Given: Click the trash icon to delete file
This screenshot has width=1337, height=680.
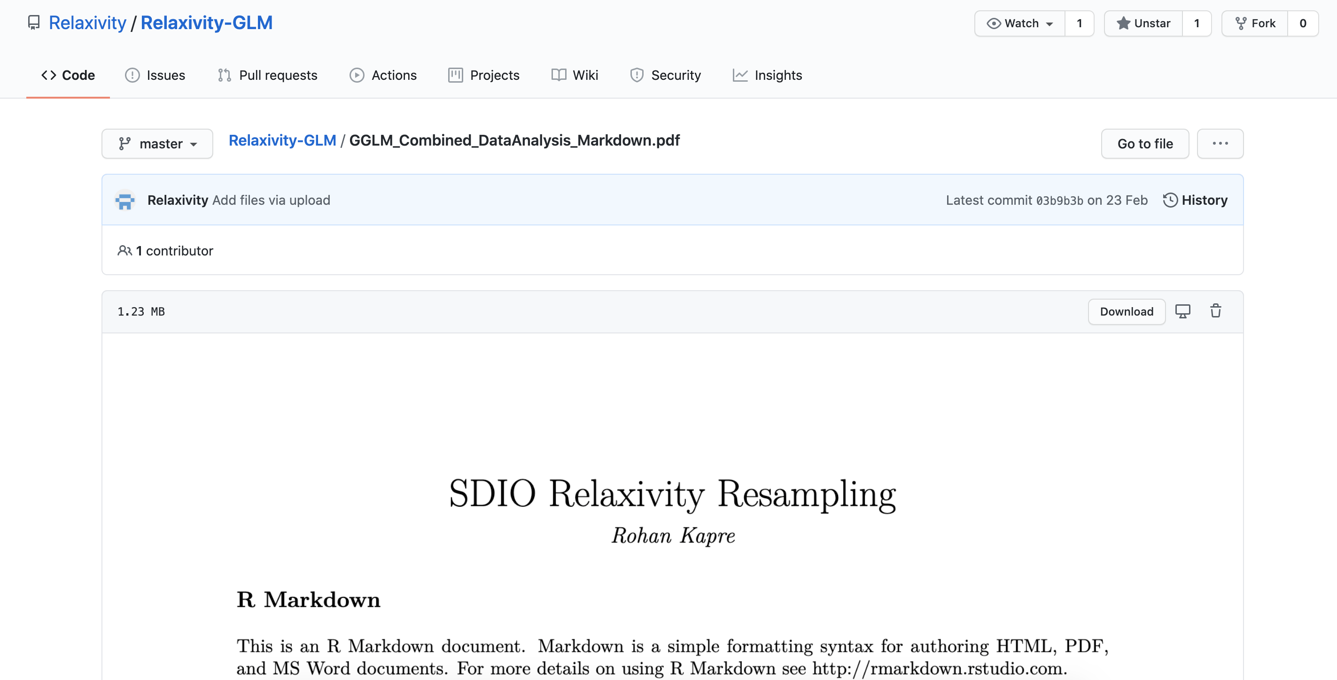Looking at the screenshot, I should [x=1215, y=311].
